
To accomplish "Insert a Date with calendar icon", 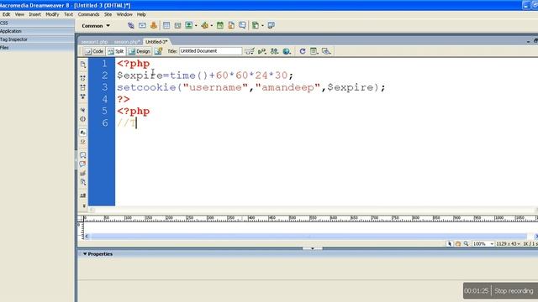I will pyautogui.click(x=220, y=25).
